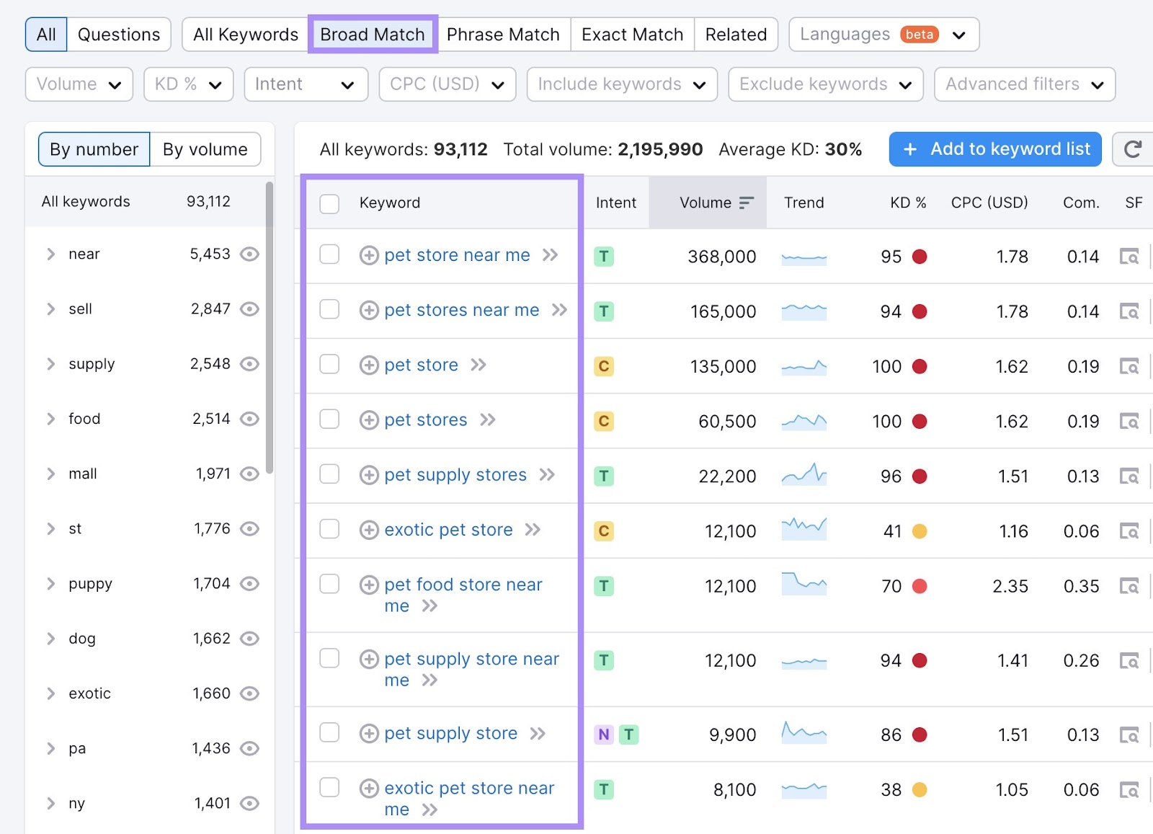Select the header checkbox to select all keywords
The width and height of the screenshot is (1153, 834).
(329, 203)
